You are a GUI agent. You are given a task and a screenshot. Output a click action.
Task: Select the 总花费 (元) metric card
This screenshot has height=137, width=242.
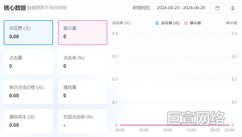tap(28, 33)
